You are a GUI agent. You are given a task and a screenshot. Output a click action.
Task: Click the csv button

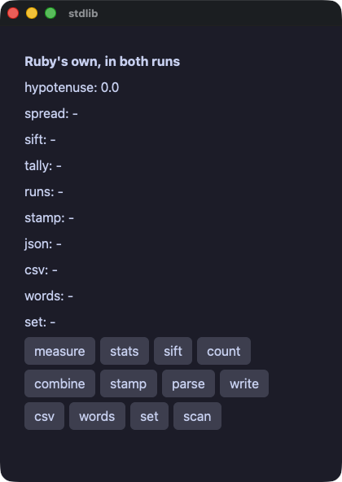[44, 416]
